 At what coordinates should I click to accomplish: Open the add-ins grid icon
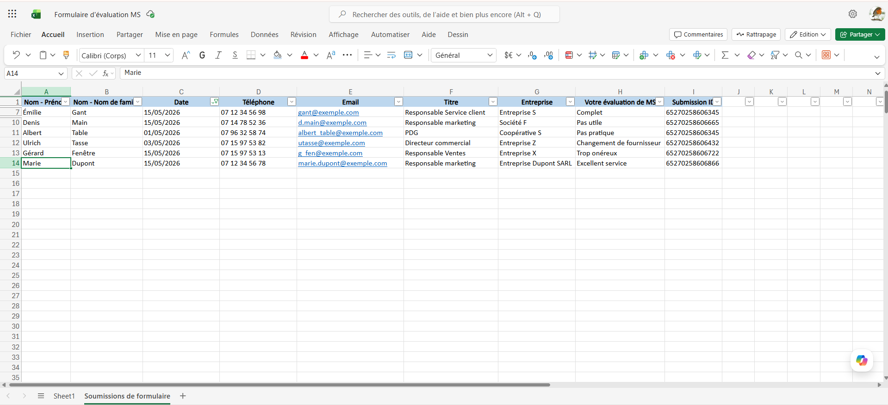826,55
